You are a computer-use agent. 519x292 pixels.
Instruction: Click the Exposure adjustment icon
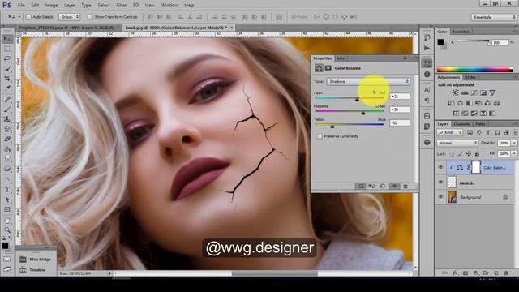click(x=483, y=92)
